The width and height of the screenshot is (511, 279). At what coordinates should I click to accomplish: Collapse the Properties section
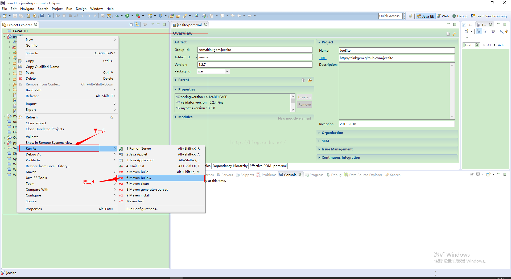pyautogui.click(x=176, y=89)
